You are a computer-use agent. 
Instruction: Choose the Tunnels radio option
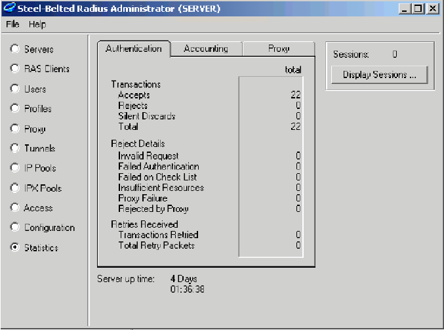point(14,148)
